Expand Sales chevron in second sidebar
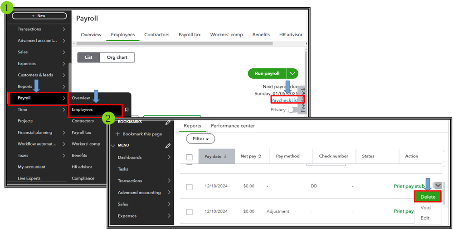The width and height of the screenshot is (453, 229). tap(169, 204)
